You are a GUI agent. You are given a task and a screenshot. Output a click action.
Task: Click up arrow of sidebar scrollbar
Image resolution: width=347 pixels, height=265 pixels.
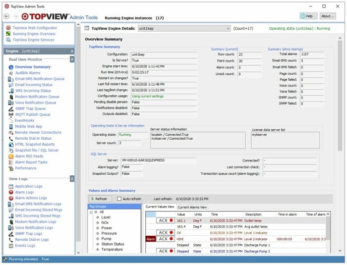[x=78, y=25]
